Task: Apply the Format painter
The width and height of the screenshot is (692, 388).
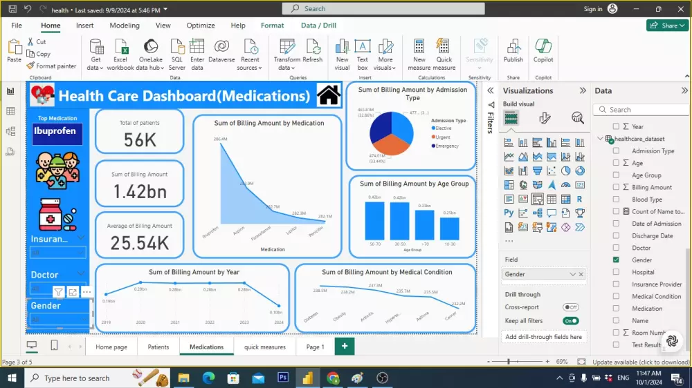Action: (x=51, y=66)
